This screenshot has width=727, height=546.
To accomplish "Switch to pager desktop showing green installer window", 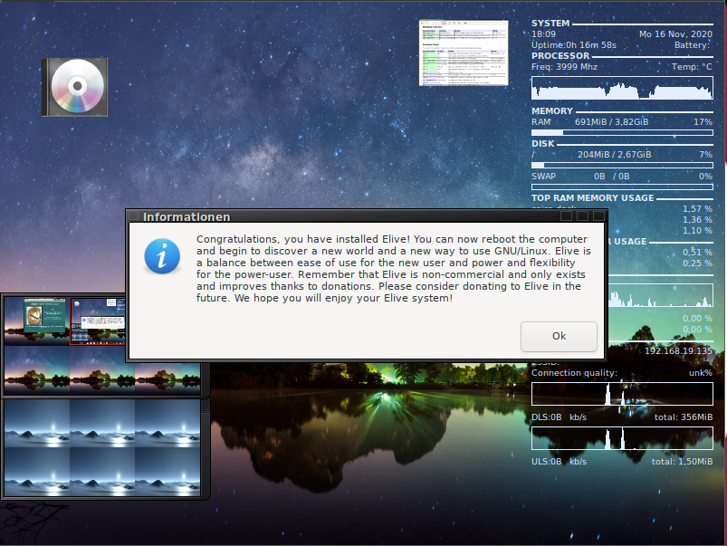I will tap(37, 320).
